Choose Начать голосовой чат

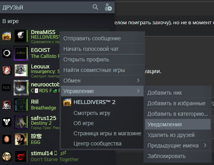(102, 49)
